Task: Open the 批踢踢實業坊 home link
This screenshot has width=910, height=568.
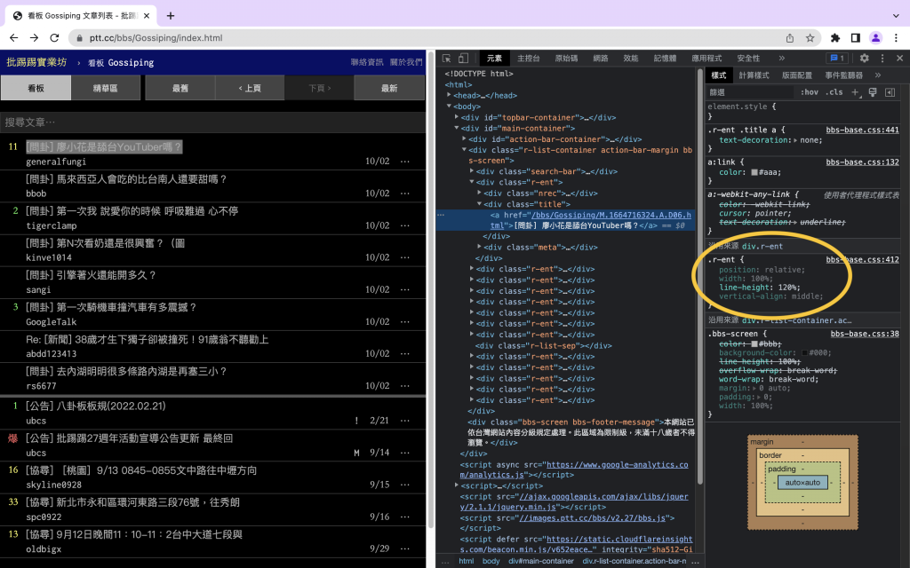Action: (36, 62)
